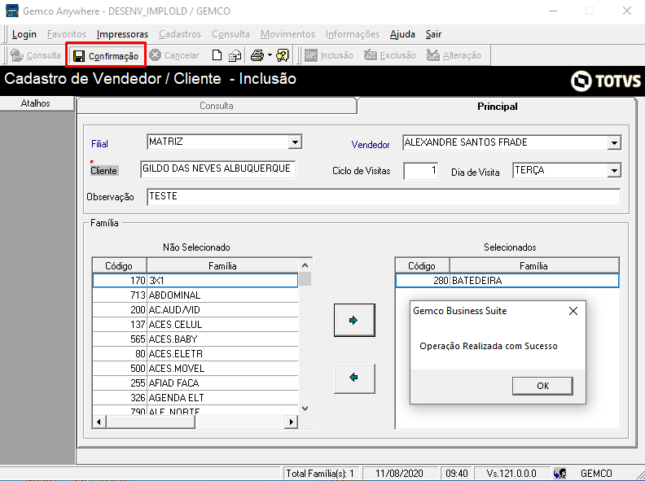This screenshot has height=481, width=645.
Task: Click the family list scroll up arrow
Action: (305, 265)
